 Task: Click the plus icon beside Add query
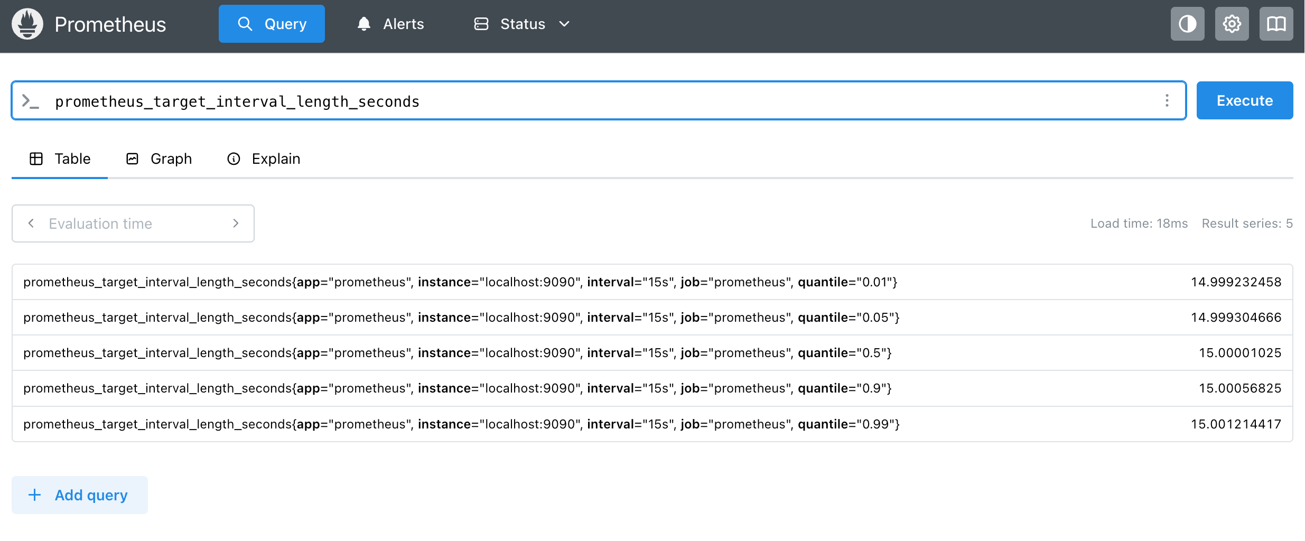[x=35, y=495]
